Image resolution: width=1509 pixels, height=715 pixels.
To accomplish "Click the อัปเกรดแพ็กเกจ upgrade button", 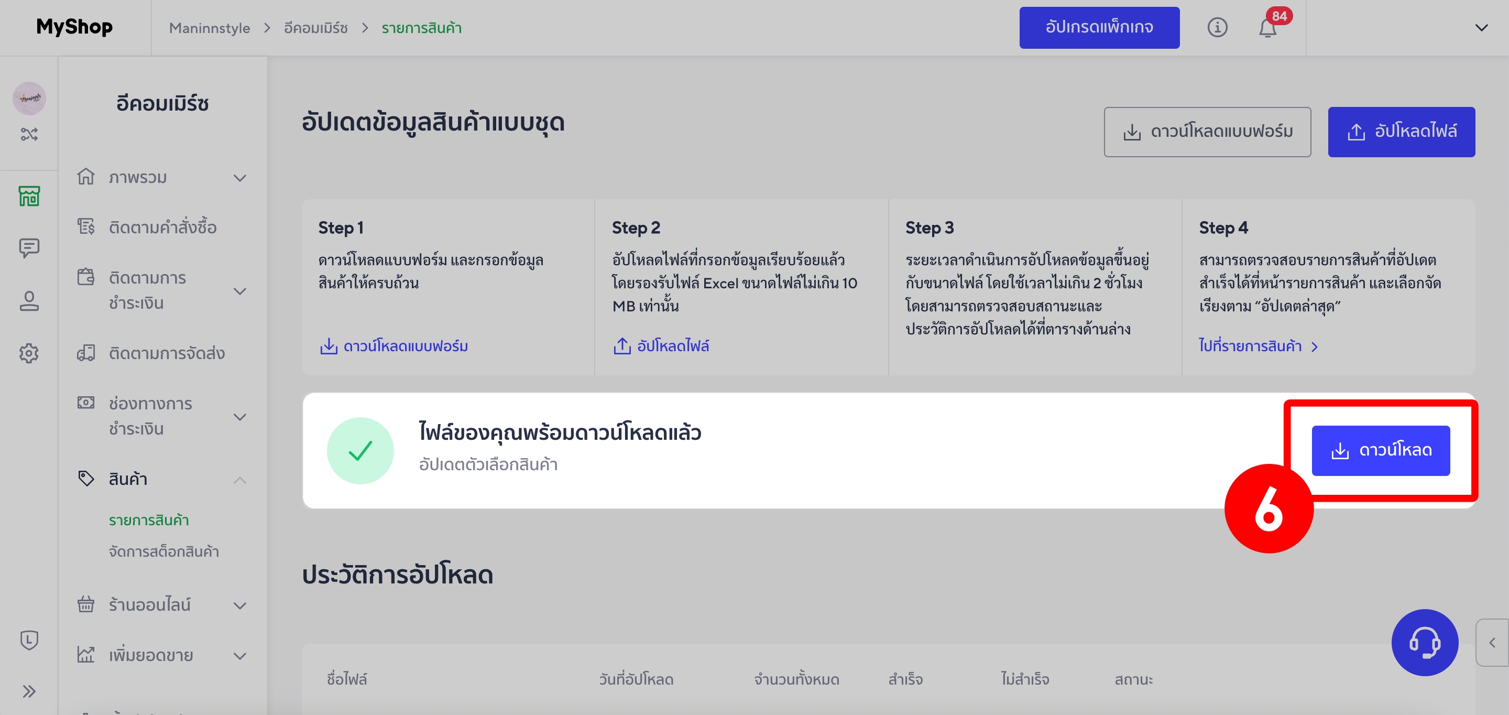I will click(x=1100, y=27).
